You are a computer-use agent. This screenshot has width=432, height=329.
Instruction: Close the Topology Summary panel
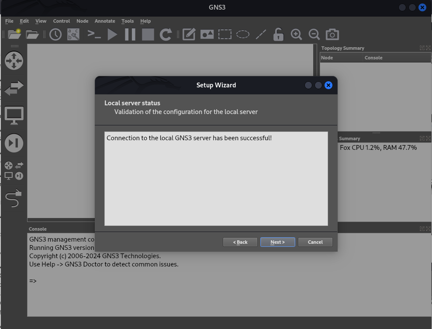[428, 48]
